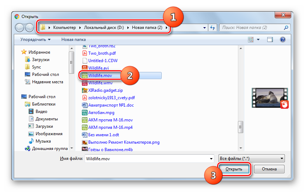The image size is (305, 192).
Task: Click the refresh address bar button
Action: tap(213, 28)
